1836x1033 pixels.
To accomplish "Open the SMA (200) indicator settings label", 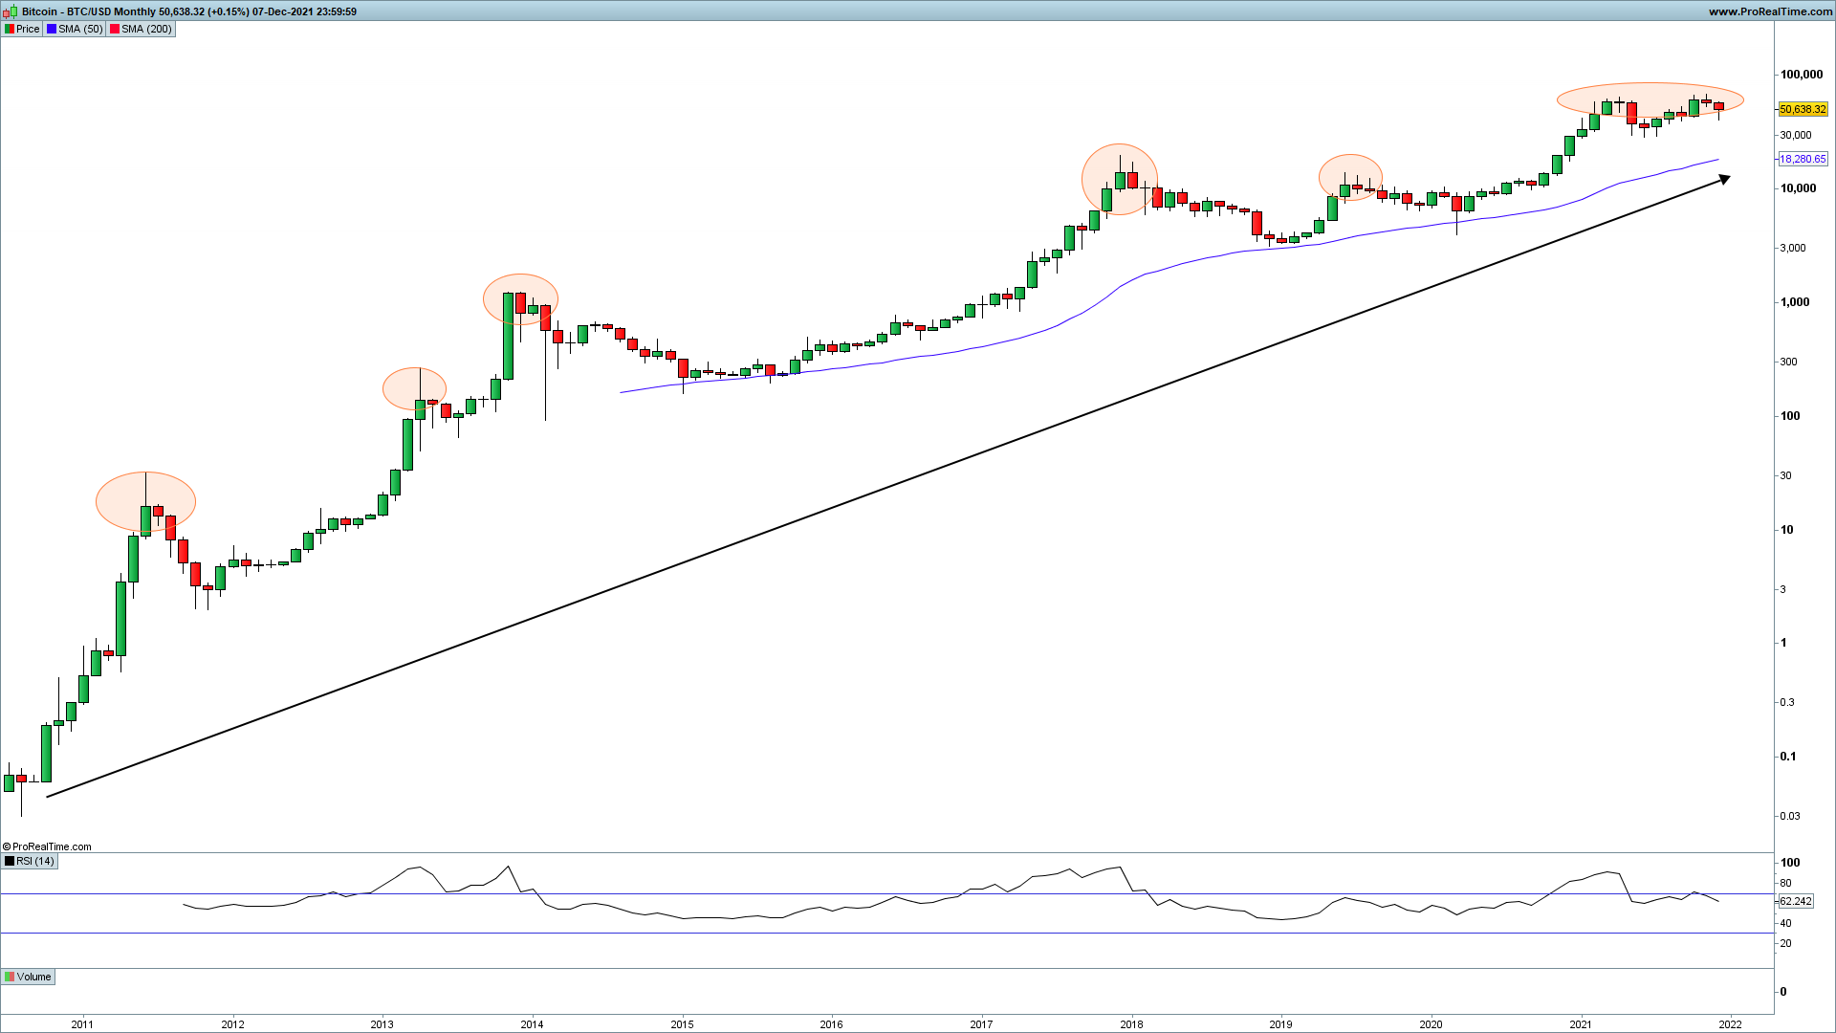I will (x=146, y=29).
